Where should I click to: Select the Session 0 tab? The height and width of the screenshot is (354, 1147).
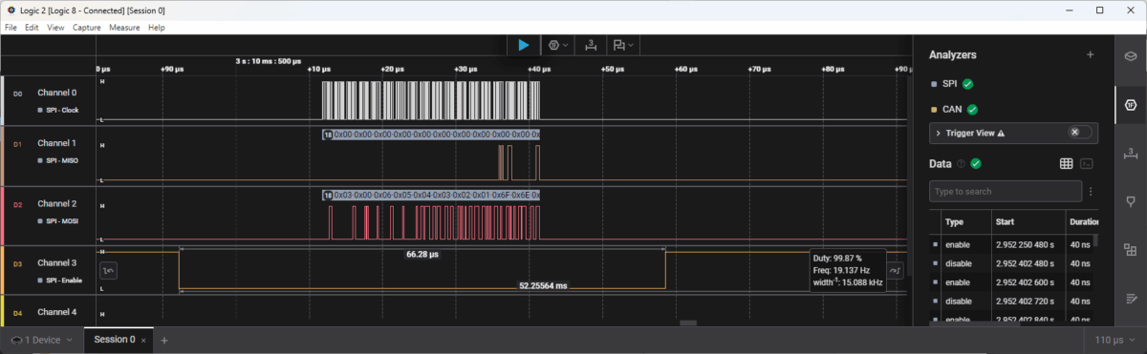click(114, 340)
